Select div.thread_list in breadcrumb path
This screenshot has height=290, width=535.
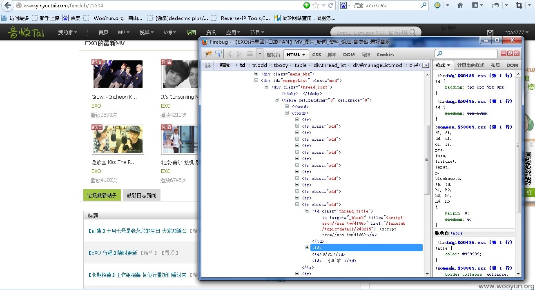pos(330,65)
